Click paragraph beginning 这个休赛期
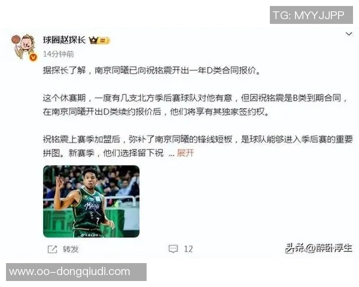This screenshot has width=359, height=287. (x=195, y=105)
